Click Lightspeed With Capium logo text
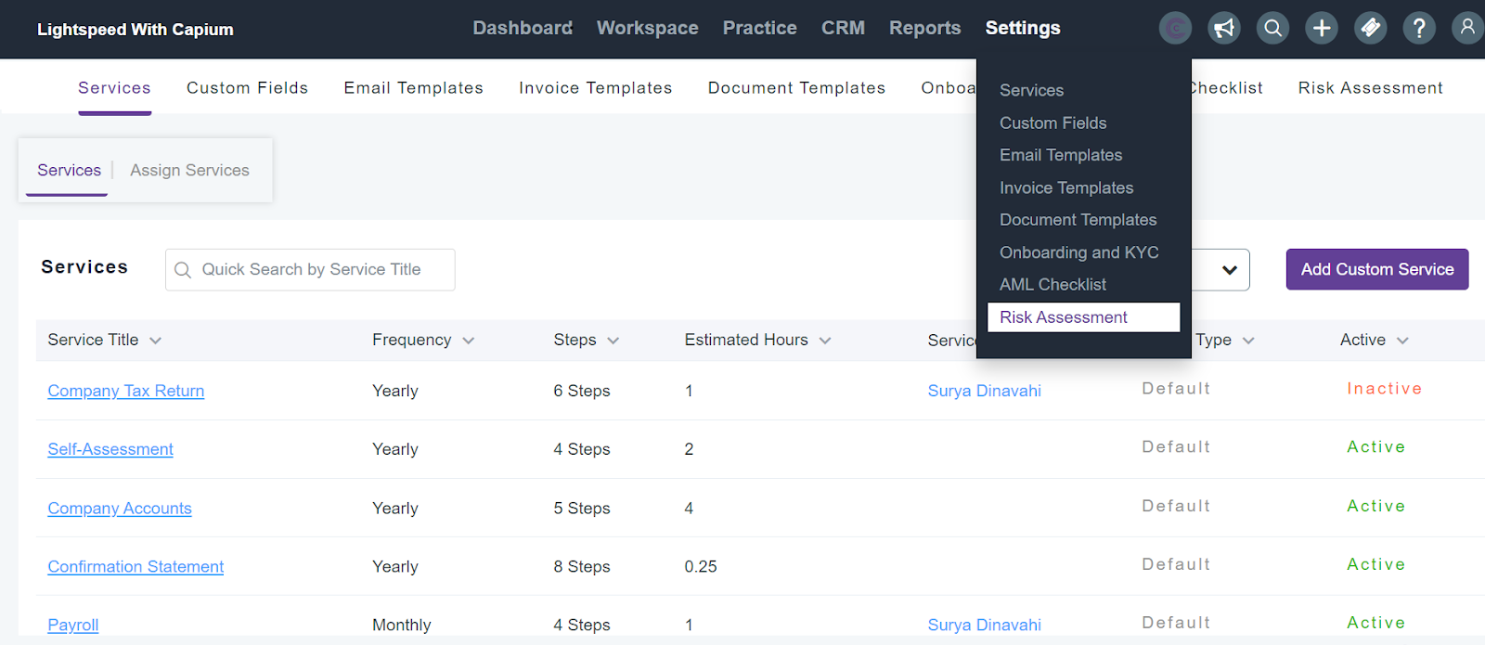1485x645 pixels. pyautogui.click(x=136, y=30)
